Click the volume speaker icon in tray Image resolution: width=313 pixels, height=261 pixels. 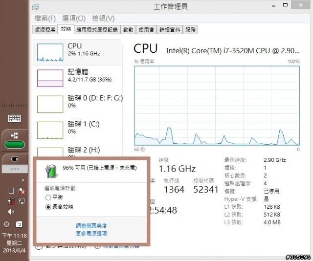[11, 212]
